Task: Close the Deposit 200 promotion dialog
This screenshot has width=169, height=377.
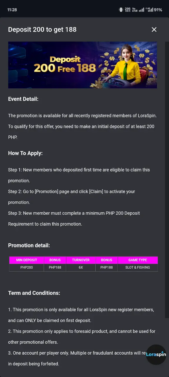Action: click(154, 29)
